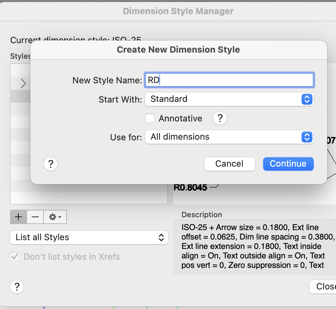Select the highlighted row in styles list
Viewport: 336px width, 309px height.
pos(20,97)
